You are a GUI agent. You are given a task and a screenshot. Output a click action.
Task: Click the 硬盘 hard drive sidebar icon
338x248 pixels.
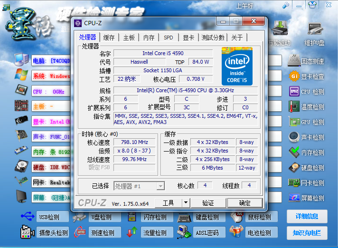coord(21,166)
